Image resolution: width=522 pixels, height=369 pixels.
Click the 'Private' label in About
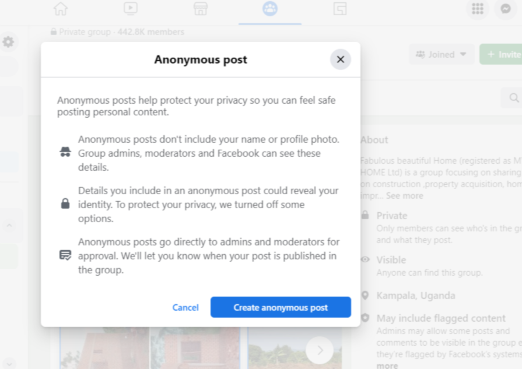pos(392,216)
